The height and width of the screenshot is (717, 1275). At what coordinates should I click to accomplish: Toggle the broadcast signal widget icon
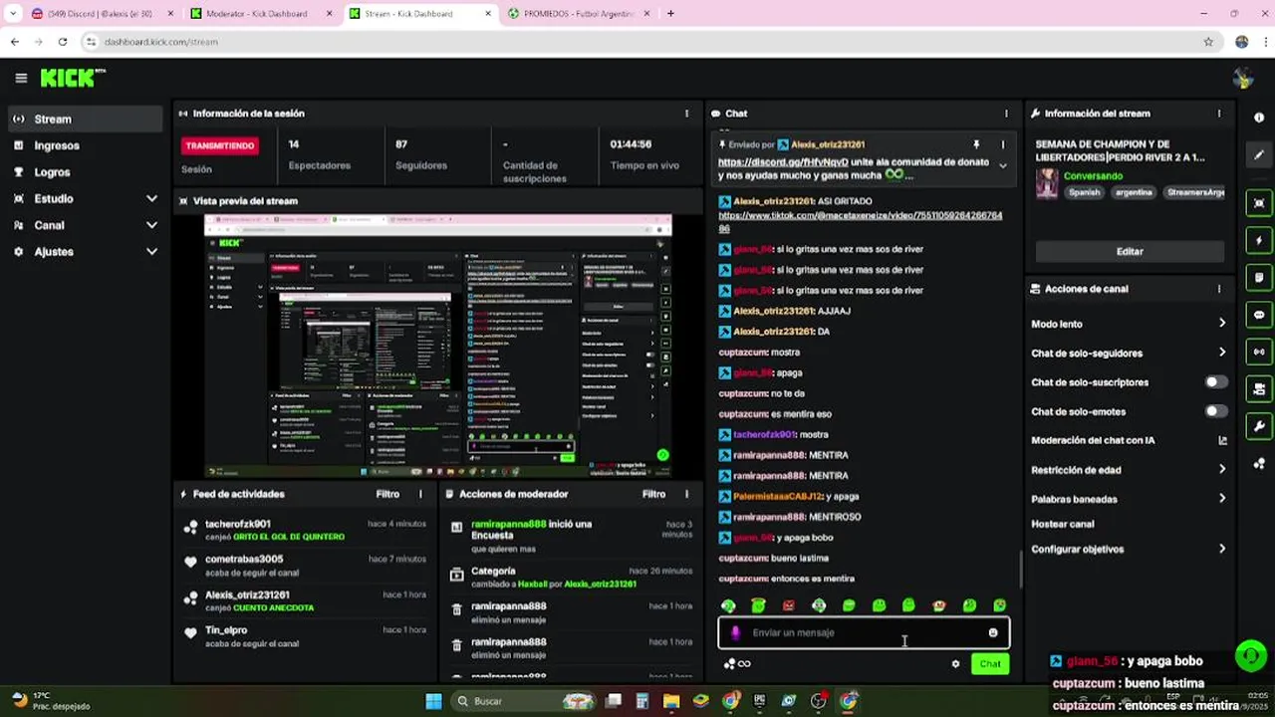pos(1259,352)
